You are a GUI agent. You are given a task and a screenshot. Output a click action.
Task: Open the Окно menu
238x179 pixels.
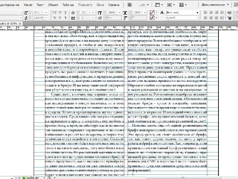[x=100, y=5]
